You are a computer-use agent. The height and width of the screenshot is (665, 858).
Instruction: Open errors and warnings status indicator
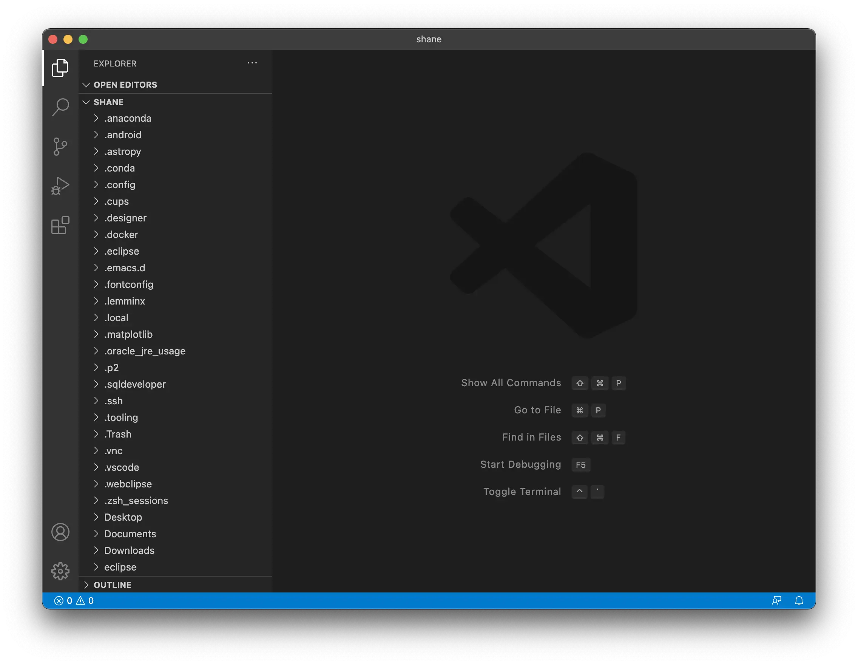tap(74, 600)
